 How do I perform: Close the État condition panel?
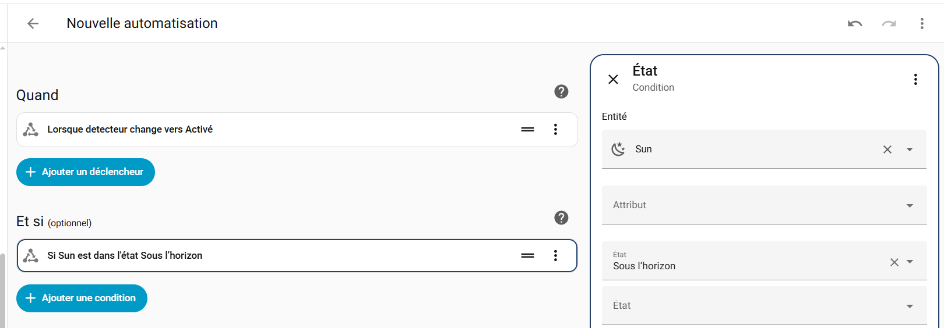point(613,79)
